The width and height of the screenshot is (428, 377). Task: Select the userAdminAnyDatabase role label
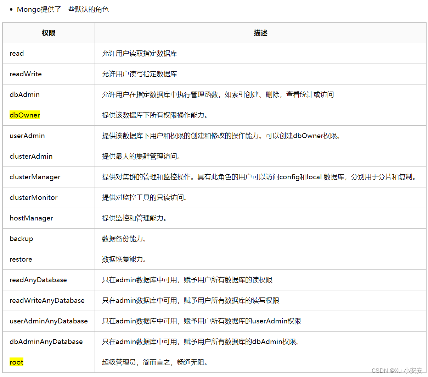coord(49,321)
